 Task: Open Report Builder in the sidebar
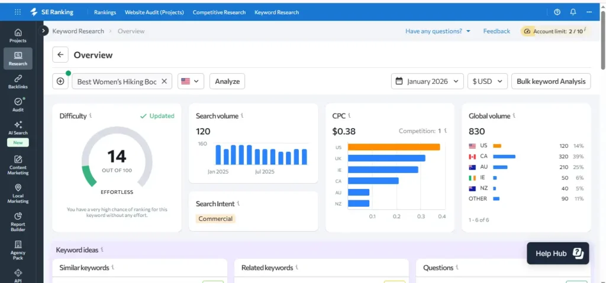pyautogui.click(x=18, y=222)
